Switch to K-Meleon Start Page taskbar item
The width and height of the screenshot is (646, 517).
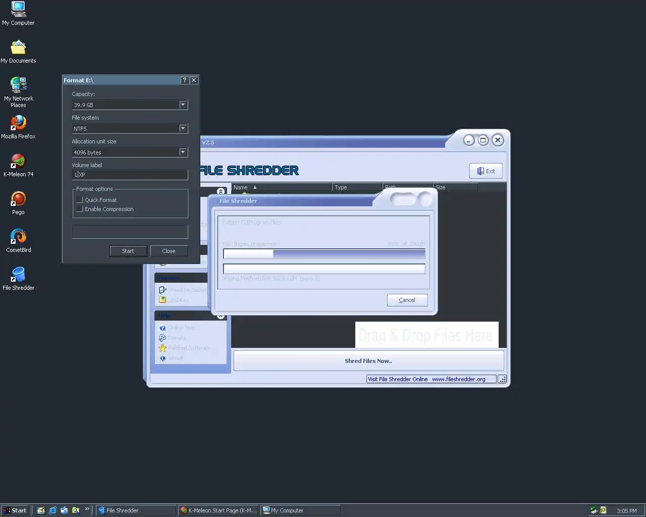point(219,510)
